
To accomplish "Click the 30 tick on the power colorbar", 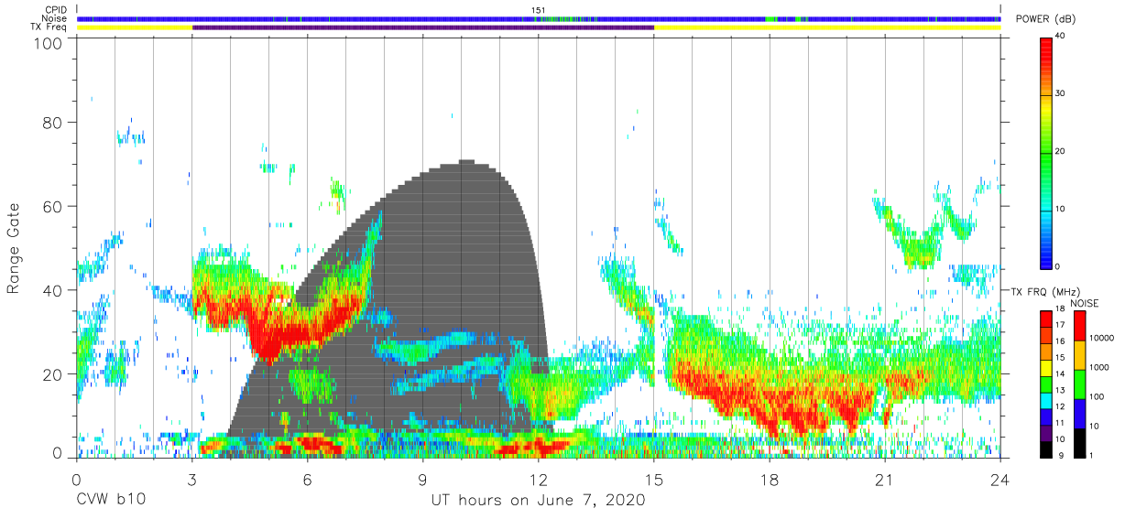I will click(1060, 94).
